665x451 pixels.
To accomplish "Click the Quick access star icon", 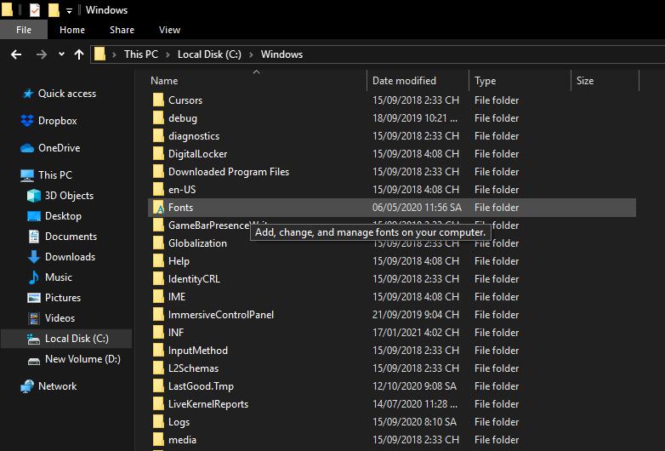I will point(27,94).
